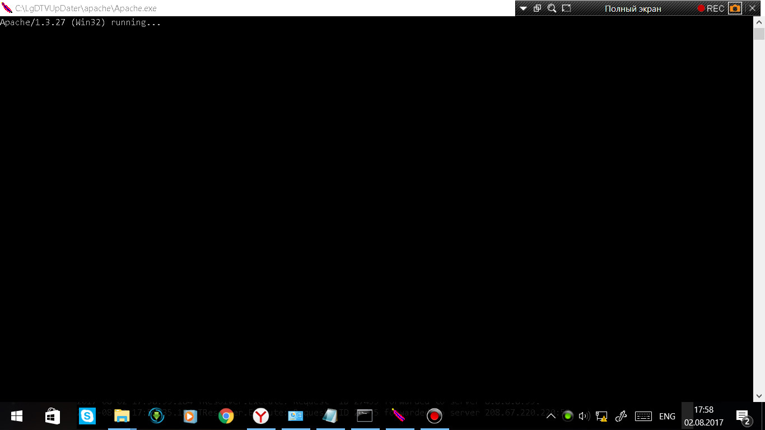Screen dimensions: 765x430
Task: Expand the hidden system tray icons
Action: coord(551,416)
